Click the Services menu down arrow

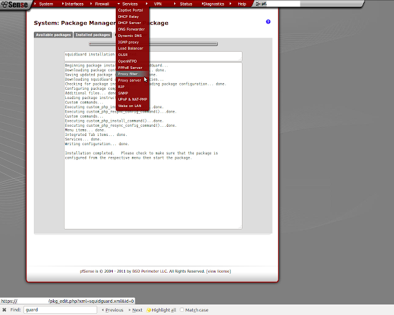coord(119,4)
